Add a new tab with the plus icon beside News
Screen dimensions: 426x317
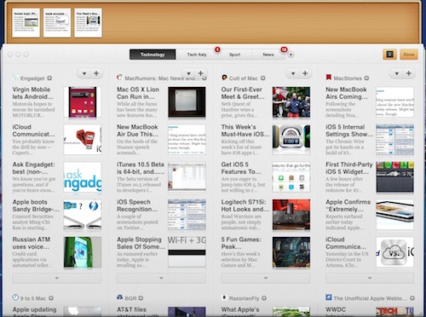point(291,55)
